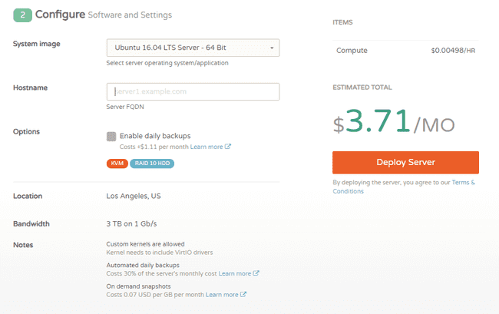The width and height of the screenshot is (499, 314).
Task: Open Learn more link for backup costs
Action: pos(207,147)
